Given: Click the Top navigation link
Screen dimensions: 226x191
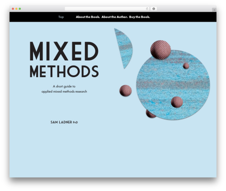Looking at the screenshot, I should point(61,17).
